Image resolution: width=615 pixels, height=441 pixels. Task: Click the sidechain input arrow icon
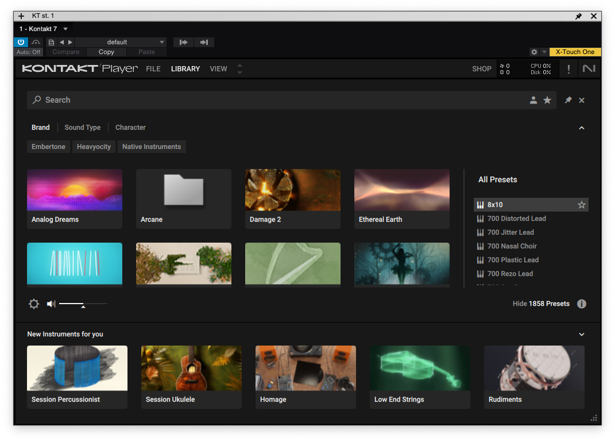coord(184,42)
